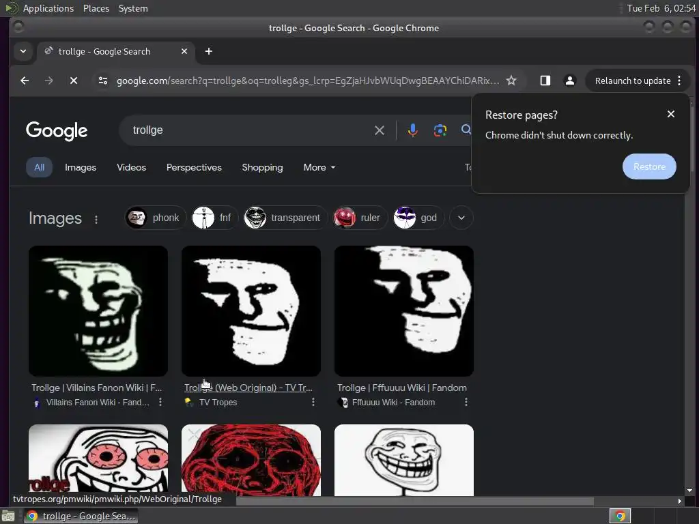
Task: Open the tab search dropdown arrow
Action: [x=23, y=51]
